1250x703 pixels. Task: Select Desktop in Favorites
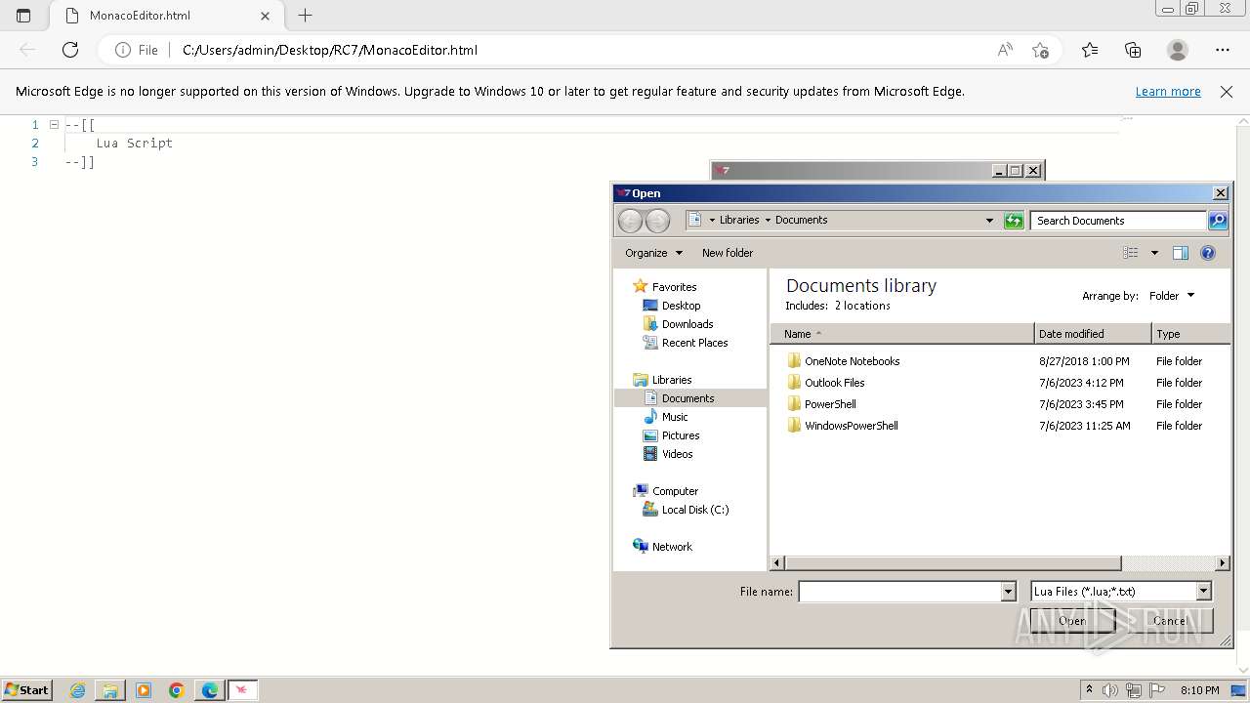point(681,306)
